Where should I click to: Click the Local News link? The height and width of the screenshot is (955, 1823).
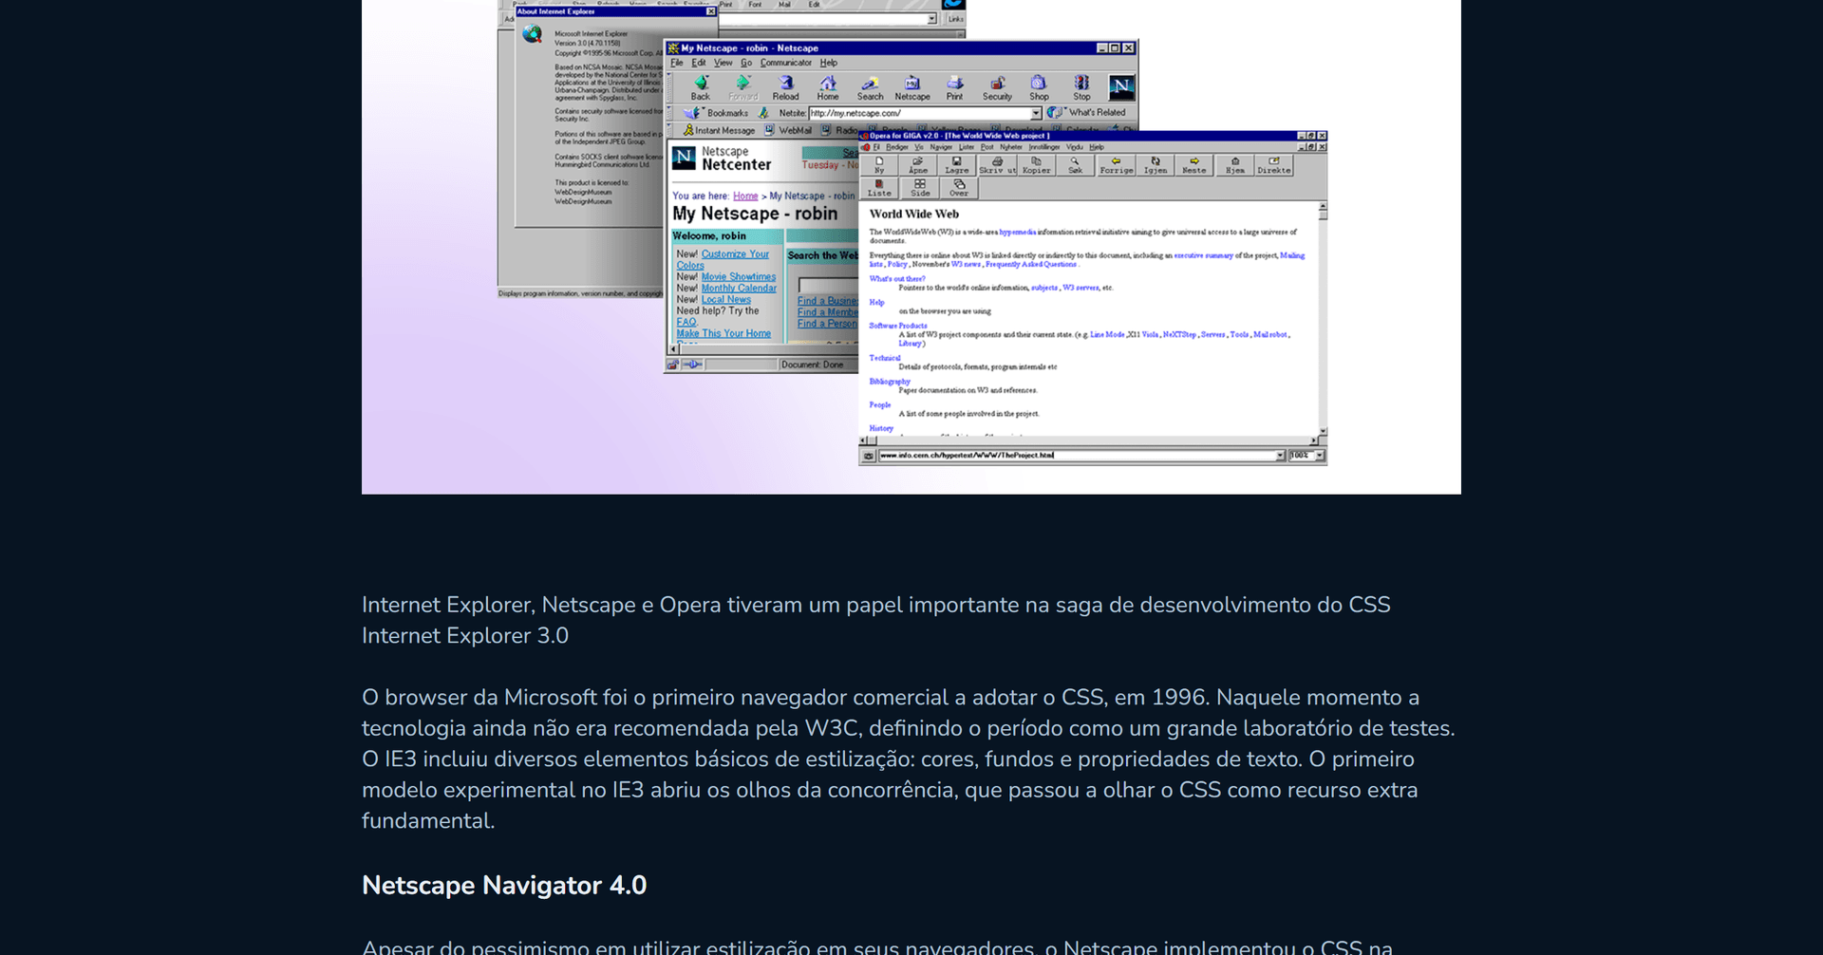click(x=726, y=300)
